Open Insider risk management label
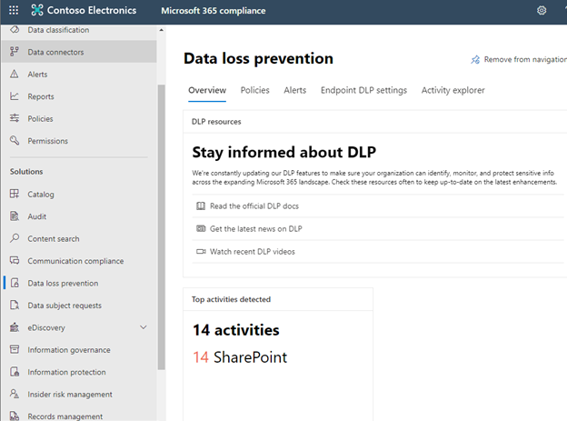Screen dimensions: 567x421 (70, 395)
